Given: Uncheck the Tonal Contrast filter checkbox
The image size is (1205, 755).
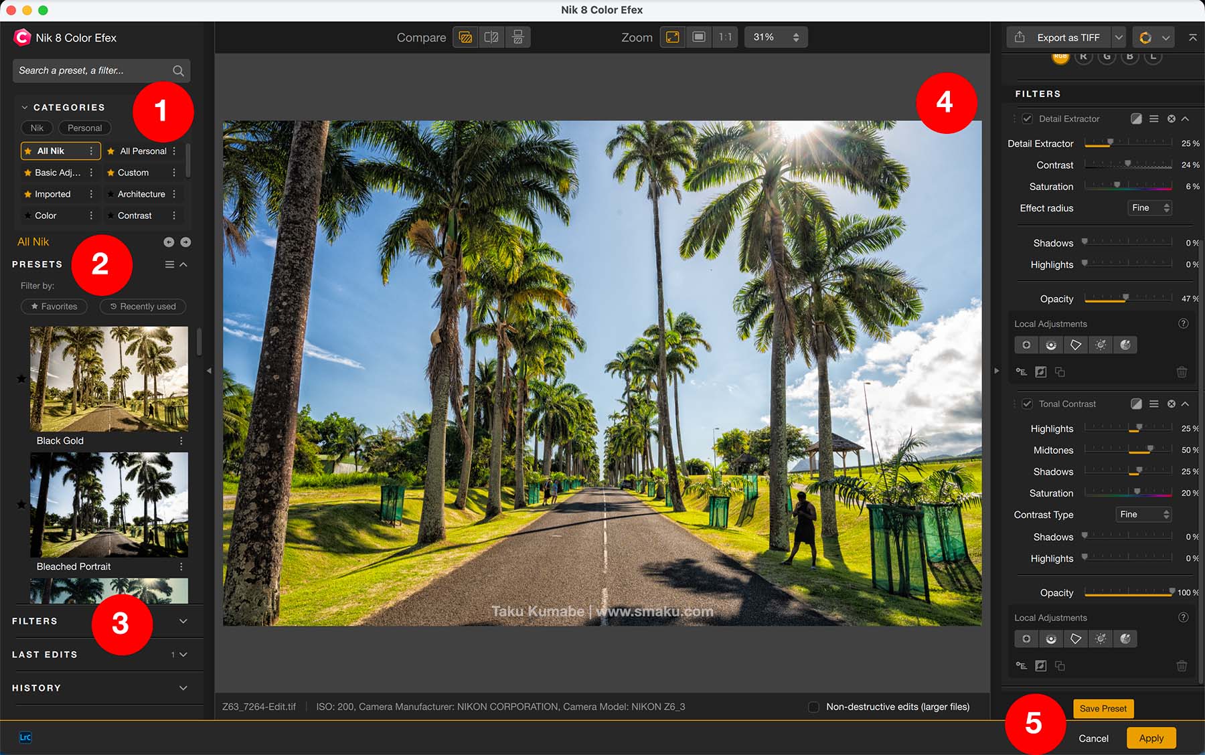Looking at the screenshot, I should click(1027, 404).
